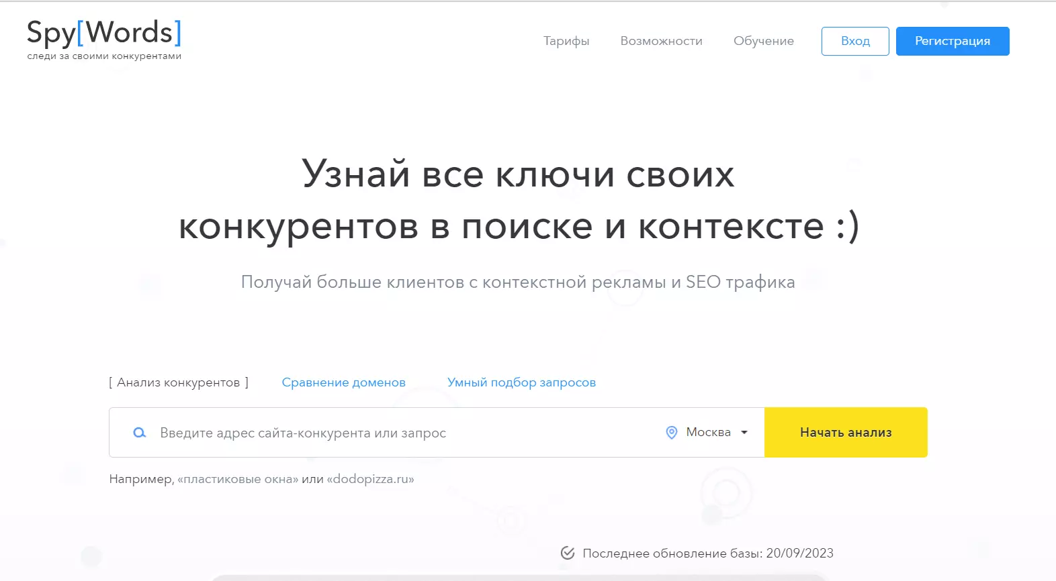Image resolution: width=1056 pixels, height=581 pixels.
Task: Open the Тарифы menu item
Action: [x=566, y=41]
